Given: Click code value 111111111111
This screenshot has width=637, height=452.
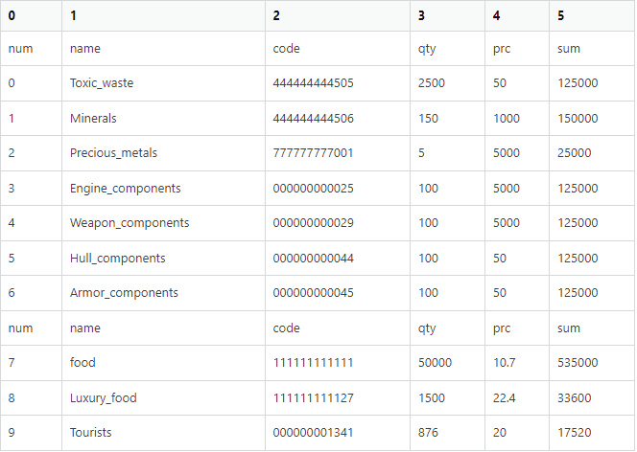Looking at the screenshot, I should 313,362.
